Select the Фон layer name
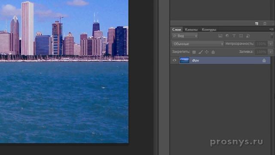This screenshot has height=155, width=275. click(196, 60)
